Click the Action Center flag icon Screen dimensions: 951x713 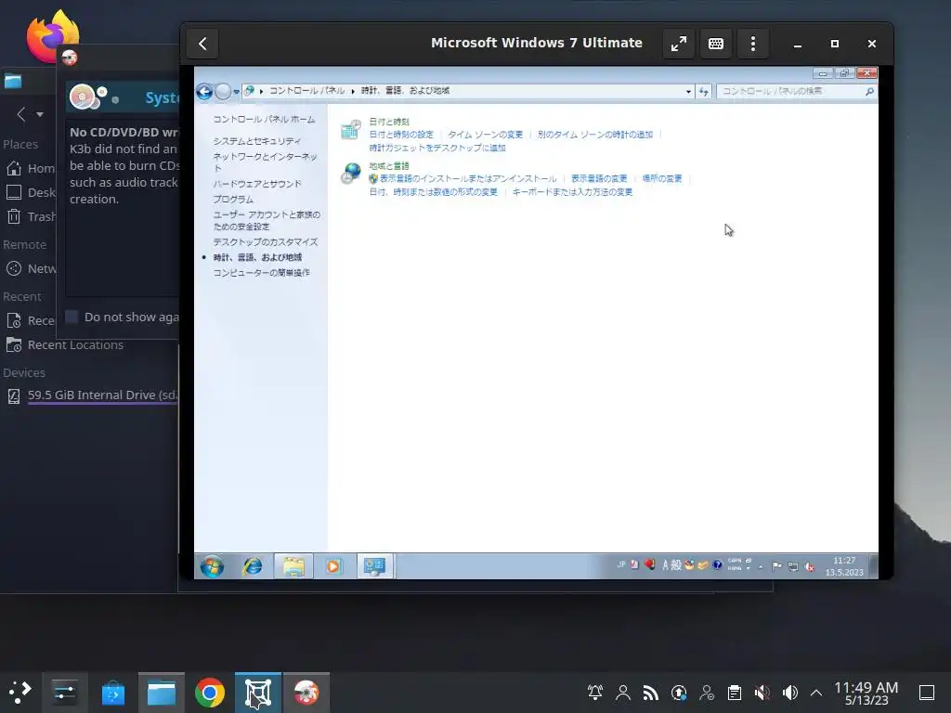coord(776,566)
